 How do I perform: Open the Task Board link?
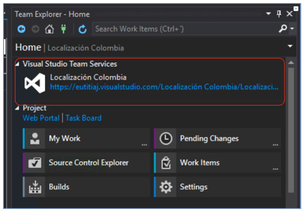tap(83, 118)
